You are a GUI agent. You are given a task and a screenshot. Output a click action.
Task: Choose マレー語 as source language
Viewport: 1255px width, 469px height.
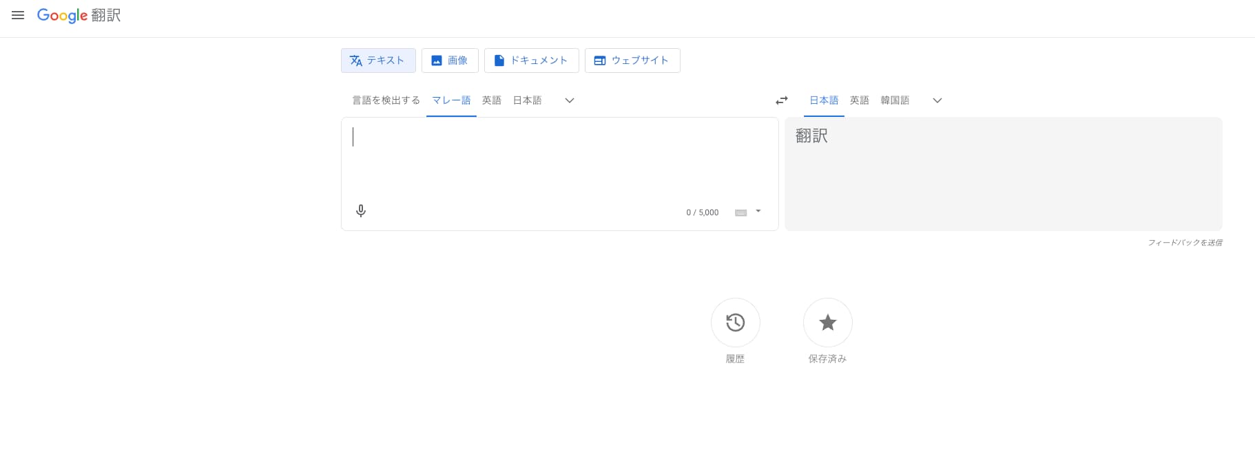tap(451, 100)
